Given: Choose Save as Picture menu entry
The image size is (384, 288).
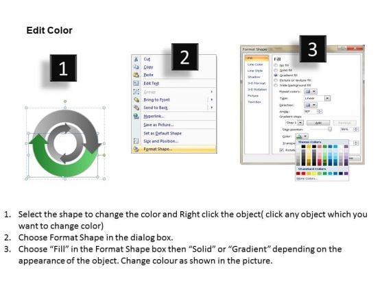Looking at the screenshot, I should pos(158,125).
